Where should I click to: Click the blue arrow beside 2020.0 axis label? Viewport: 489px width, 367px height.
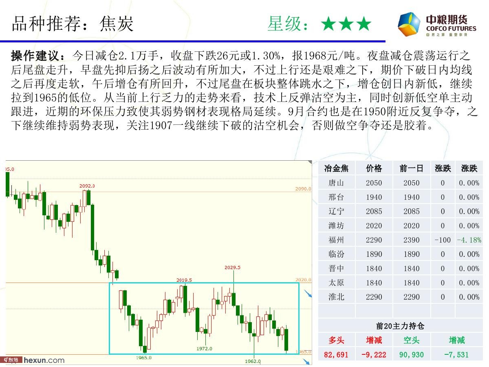pos(308,294)
